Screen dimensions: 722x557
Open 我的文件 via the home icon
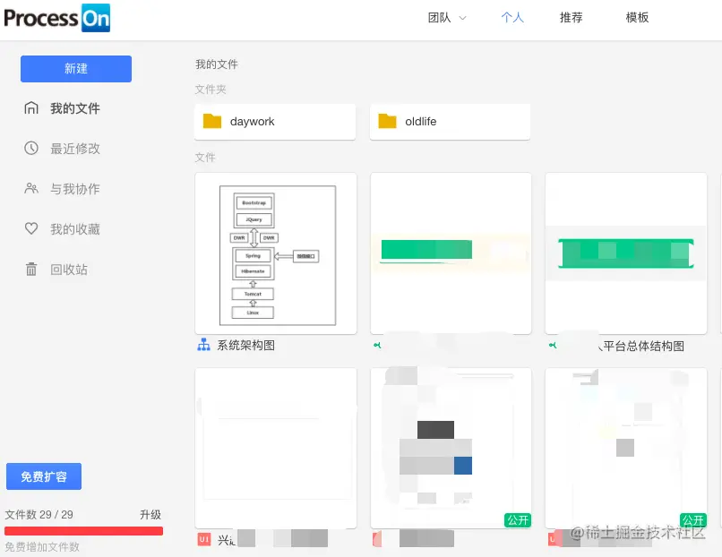pos(32,108)
